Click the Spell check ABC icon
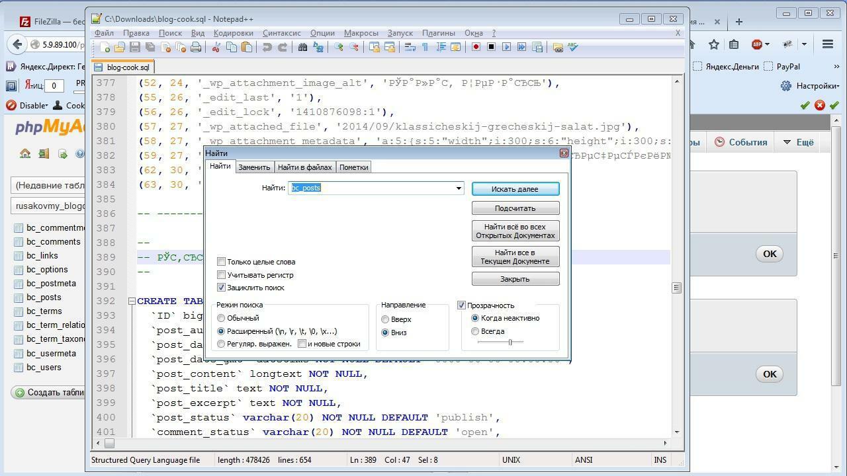Screen dimensions: 847x476 point(572,47)
